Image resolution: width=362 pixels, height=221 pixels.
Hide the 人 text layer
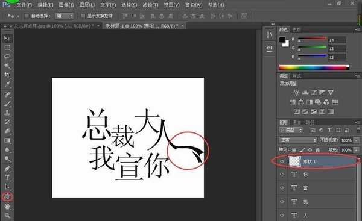point(282,215)
